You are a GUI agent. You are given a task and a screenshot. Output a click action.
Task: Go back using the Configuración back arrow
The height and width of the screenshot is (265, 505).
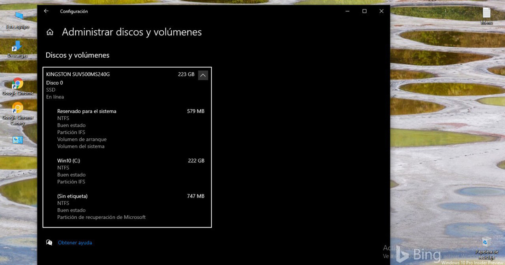coord(46,11)
